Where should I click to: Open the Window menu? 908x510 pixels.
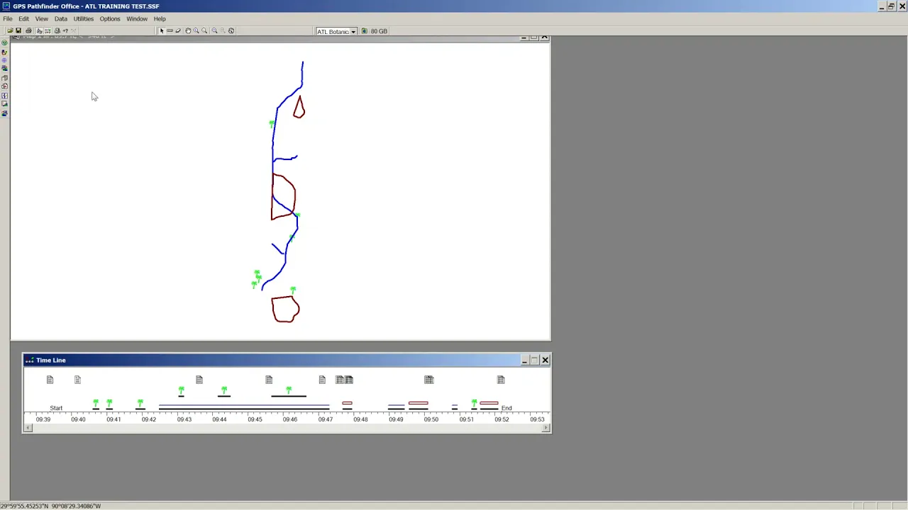click(x=137, y=18)
